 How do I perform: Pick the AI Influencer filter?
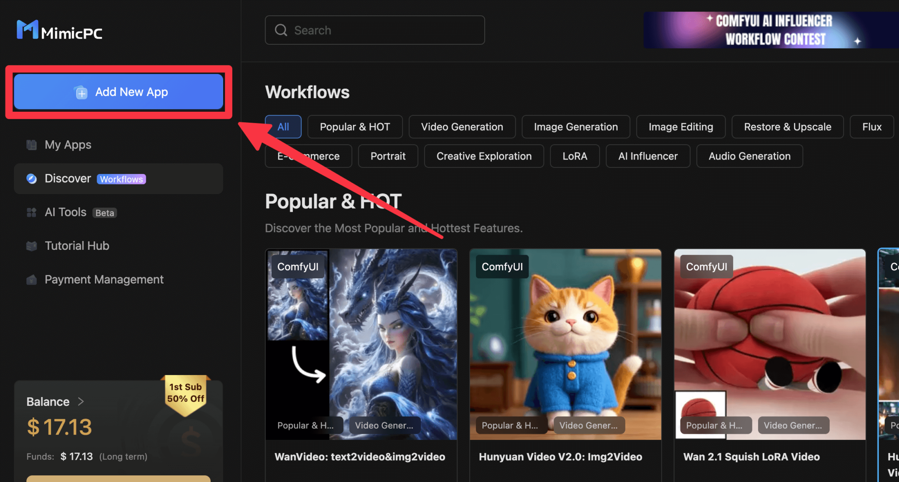(647, 156)
